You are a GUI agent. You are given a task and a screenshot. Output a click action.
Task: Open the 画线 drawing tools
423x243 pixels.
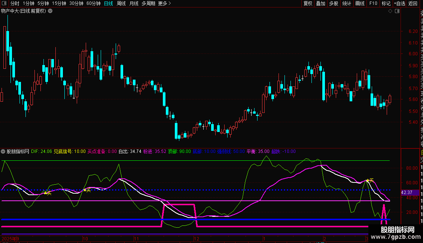tap(360, 4)
